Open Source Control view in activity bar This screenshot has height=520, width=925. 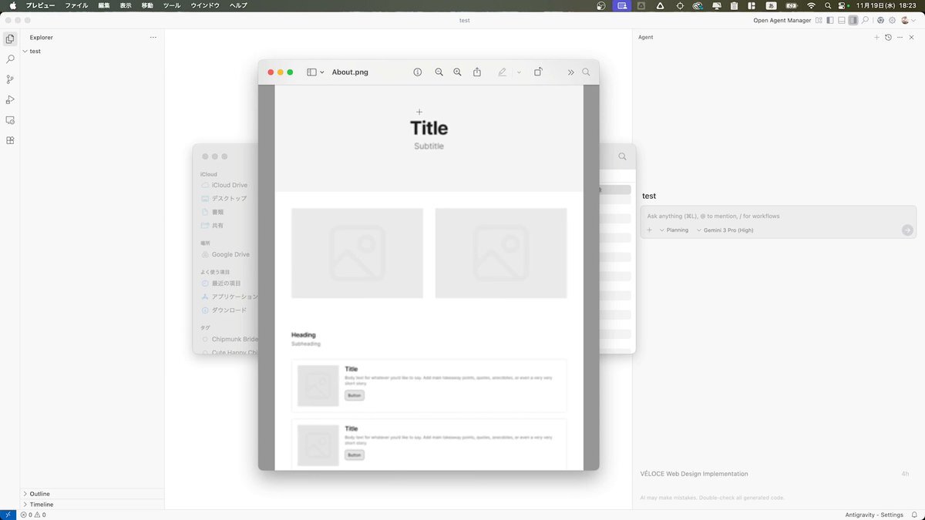tap(10, 79)
